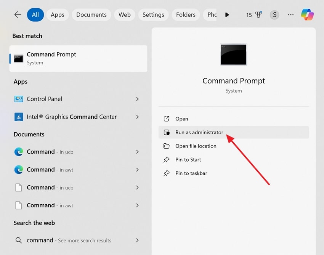Choose Pin to Start
This screenshot has height=255, width=324.
(234, 160)
